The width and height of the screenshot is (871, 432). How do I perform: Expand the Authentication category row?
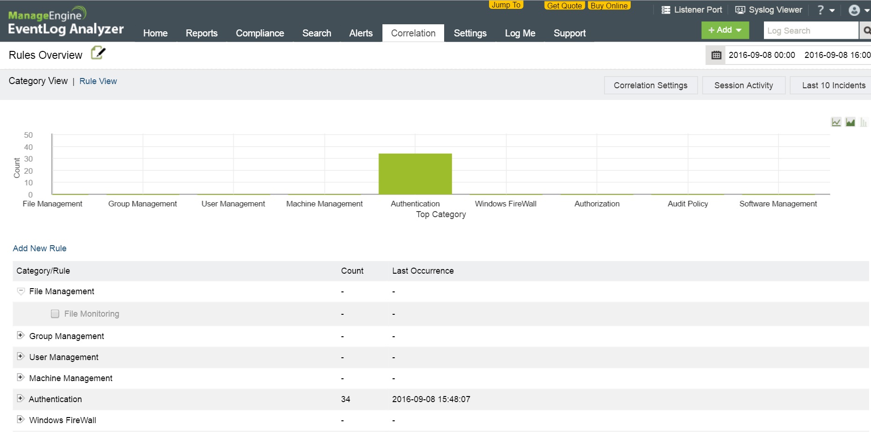coord(21,398)
